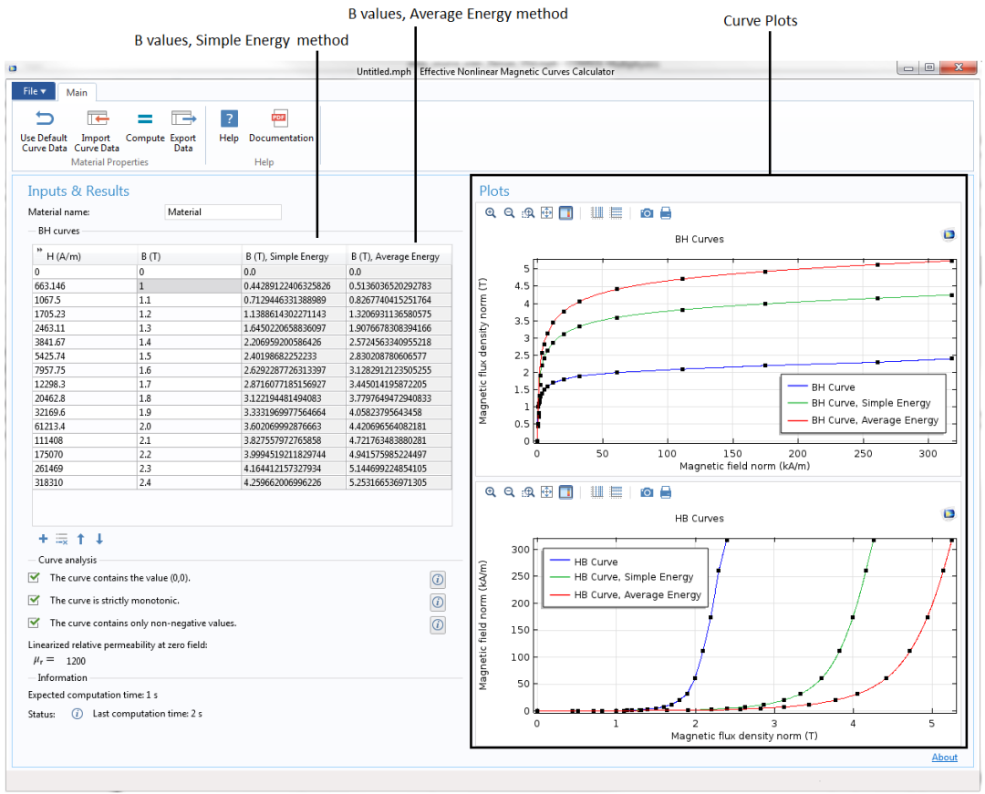Zoom out on BH Curves plot
The image size is (985, 794).
(x=510, y=213)
